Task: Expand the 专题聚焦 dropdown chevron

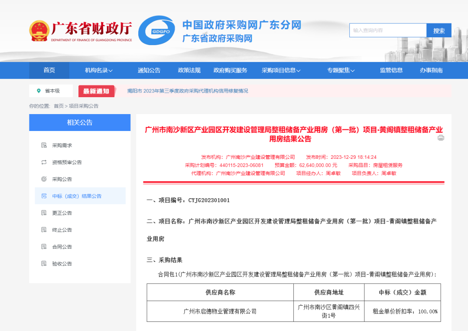Action: point(353,71)
